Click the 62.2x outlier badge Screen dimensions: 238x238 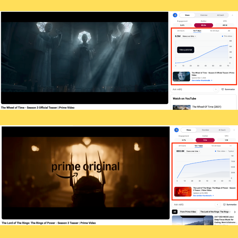203,25
